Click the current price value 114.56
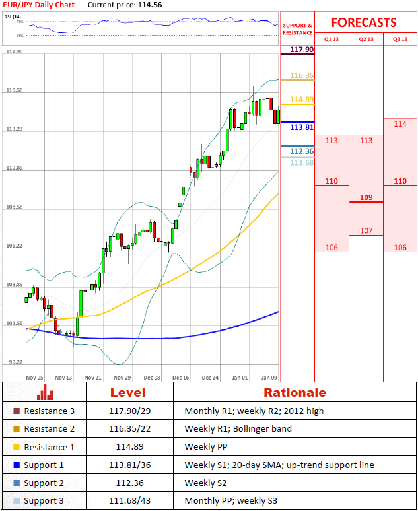This screenshot has height=511, width=418. pos(149,5)
